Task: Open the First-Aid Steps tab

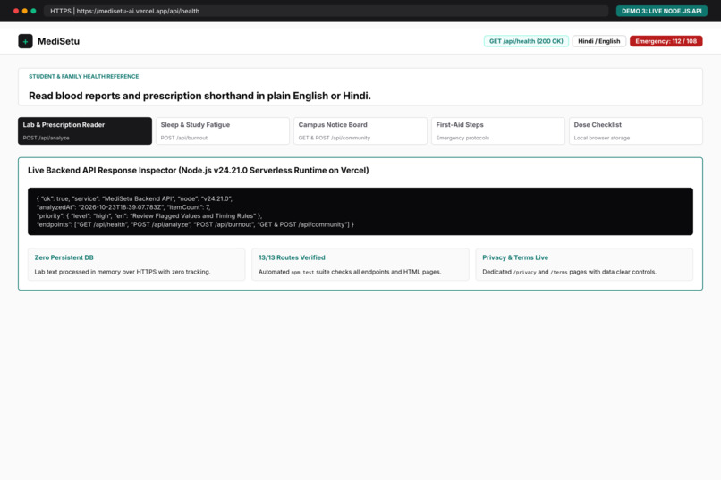Action: click(x=498, y=131)
